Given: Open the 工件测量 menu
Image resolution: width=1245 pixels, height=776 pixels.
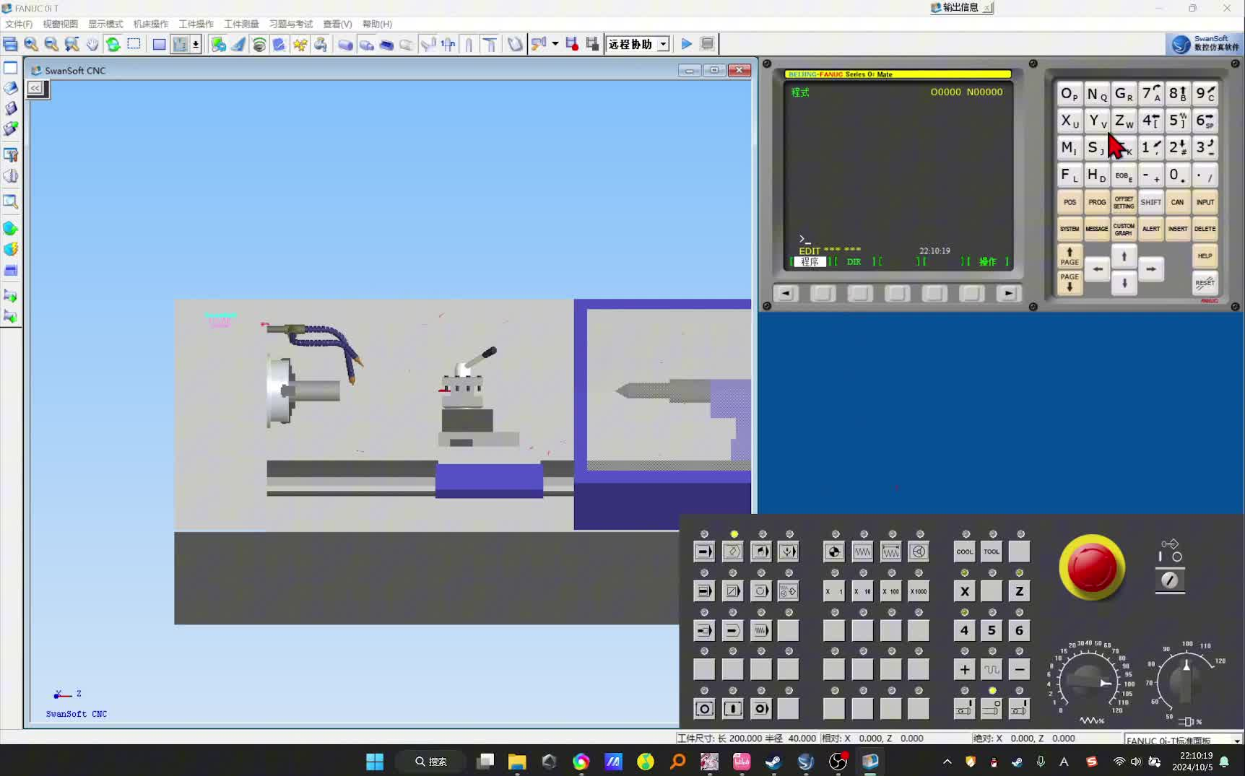Looking at the screenshot, I should (x=242, y=24).
